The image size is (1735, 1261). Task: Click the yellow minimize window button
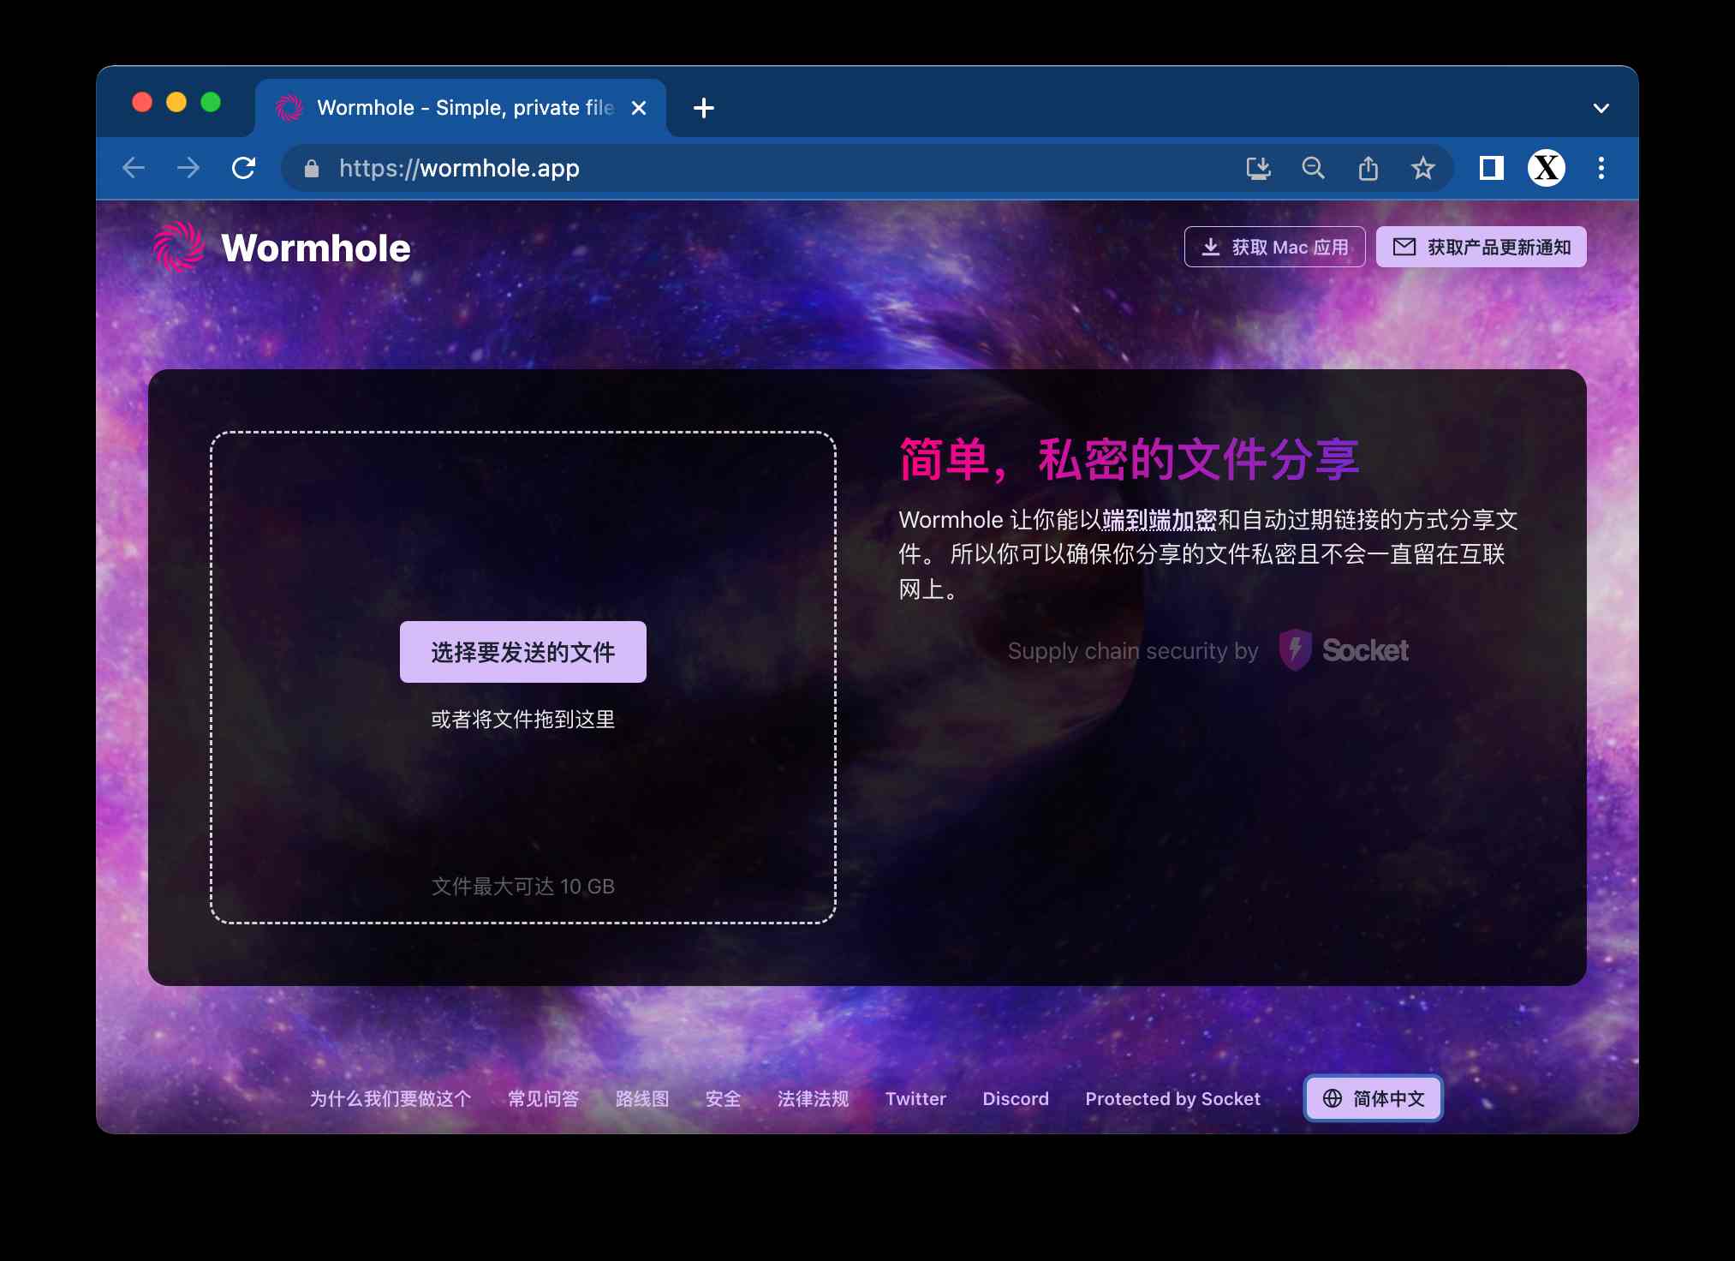point(176,103)
